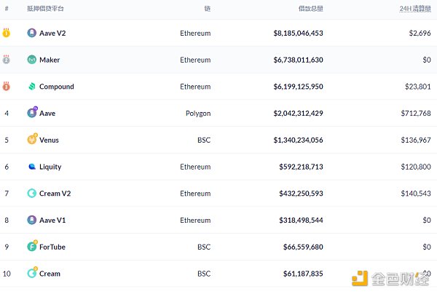Sort by 借款总量 column header

click(311, 9)
